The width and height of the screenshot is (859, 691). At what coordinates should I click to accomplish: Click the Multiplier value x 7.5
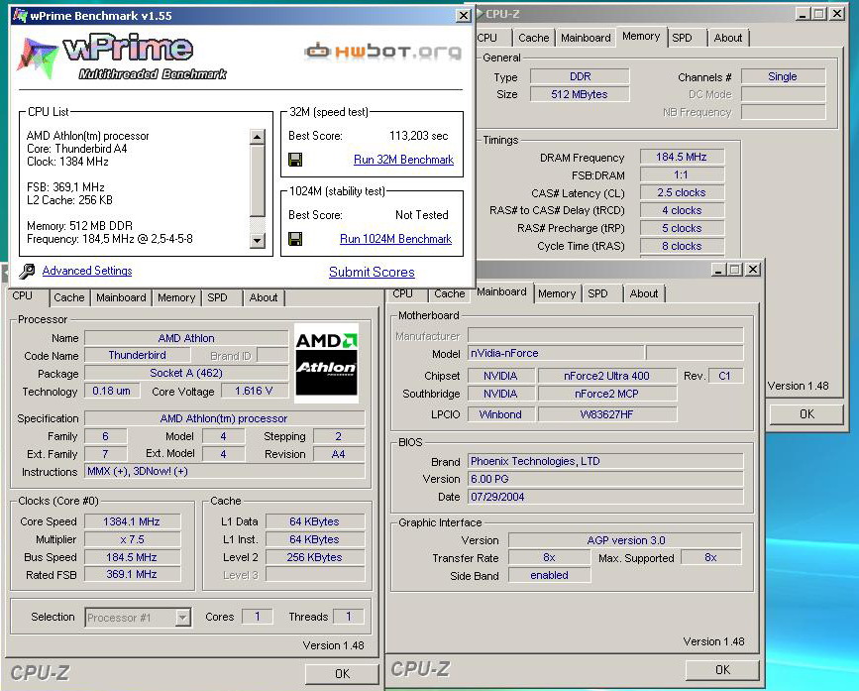[x=132, y=539]
